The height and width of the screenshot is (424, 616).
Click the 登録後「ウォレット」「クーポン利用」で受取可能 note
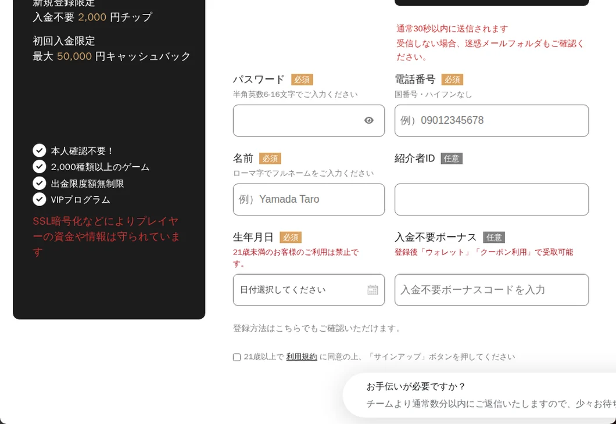[484, 252]
